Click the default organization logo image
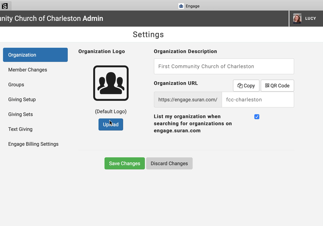323x226 pixels. pos(111,83)
